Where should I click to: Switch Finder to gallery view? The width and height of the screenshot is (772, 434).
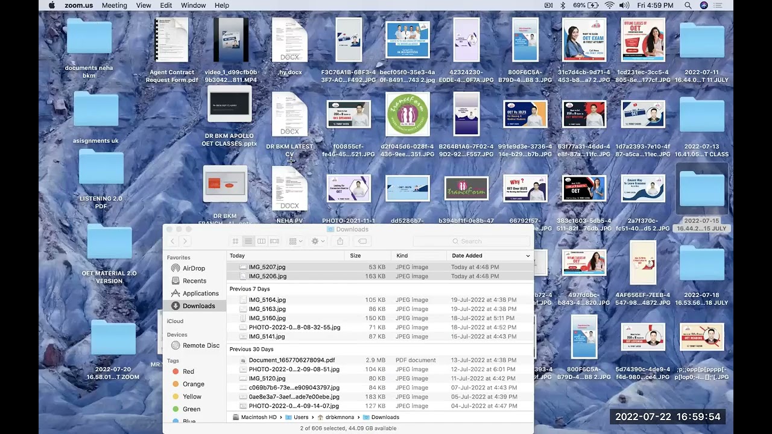point(274,241)
